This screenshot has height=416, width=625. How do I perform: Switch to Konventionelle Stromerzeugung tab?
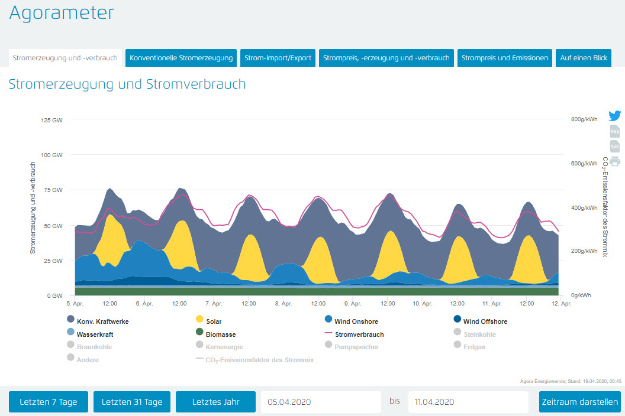181,58
